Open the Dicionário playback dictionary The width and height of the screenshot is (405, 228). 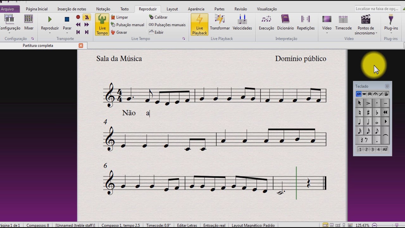click(285, 22)
